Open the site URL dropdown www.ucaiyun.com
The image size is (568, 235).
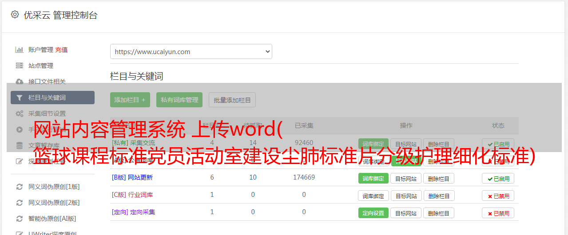[191, 51]
